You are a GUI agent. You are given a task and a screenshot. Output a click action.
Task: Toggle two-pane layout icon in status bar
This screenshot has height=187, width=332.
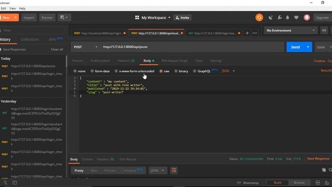pos(317,183)
